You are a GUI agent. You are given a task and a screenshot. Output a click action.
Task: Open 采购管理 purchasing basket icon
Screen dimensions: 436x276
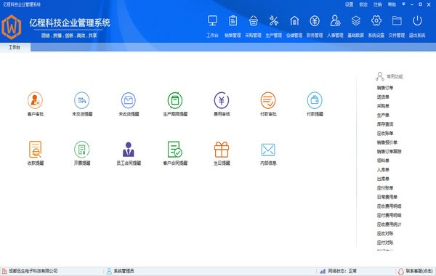(254, 21)
